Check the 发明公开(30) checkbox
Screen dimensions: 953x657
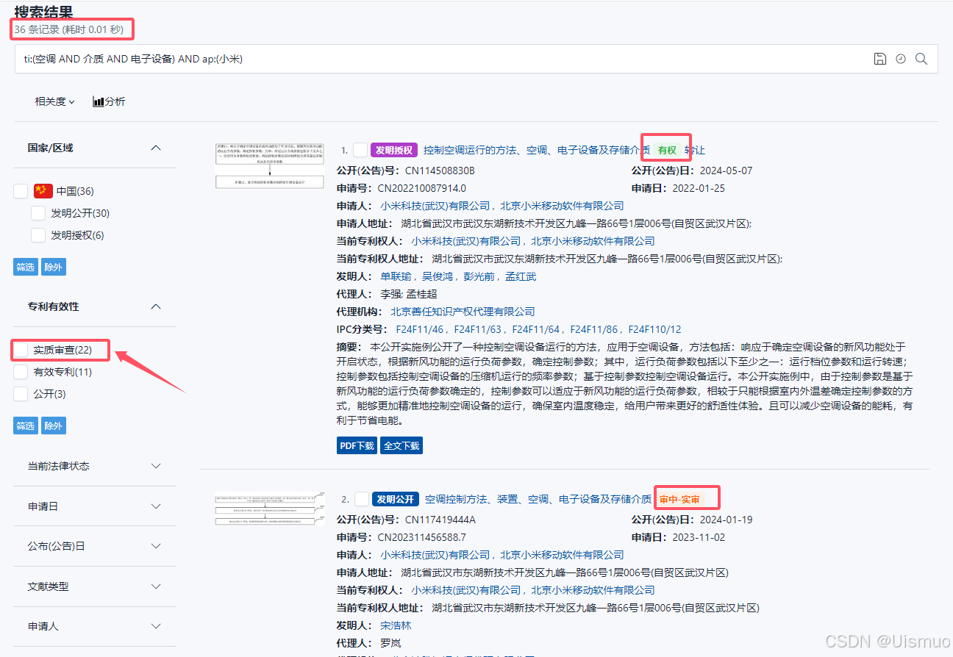coord(38,213)
